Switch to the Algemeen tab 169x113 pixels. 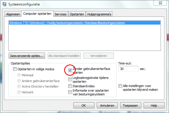pyautogui.click(x=13, y=14)
